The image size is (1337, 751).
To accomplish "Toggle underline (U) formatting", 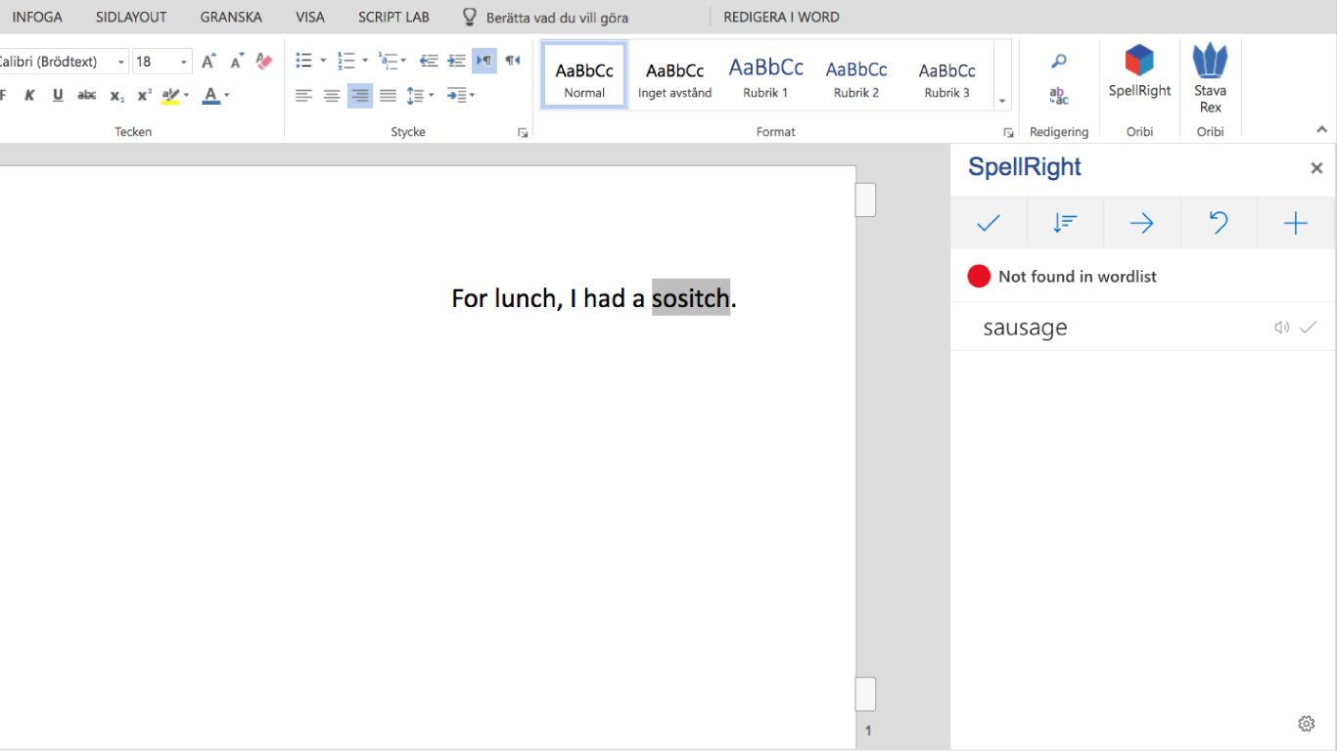I will coord(58,95).
